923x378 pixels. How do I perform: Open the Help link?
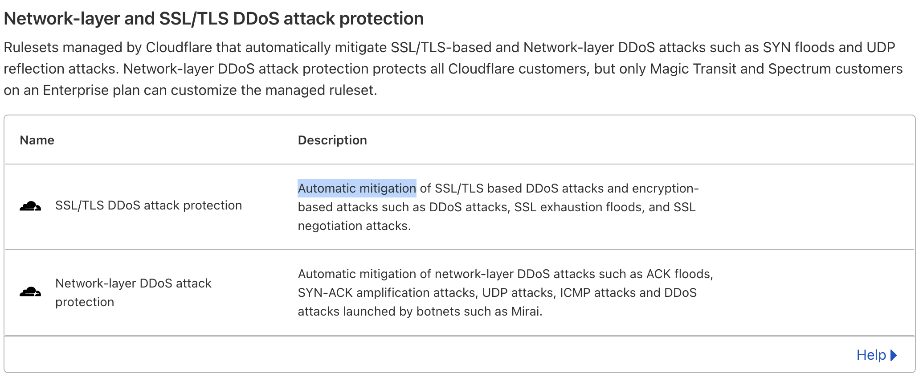[872, 355]
